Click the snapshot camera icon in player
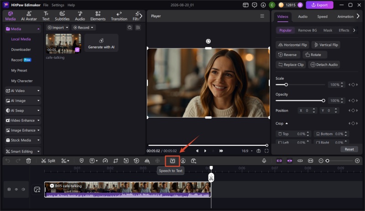Image resolution: width=365 pixels, height=211 pixels. click(258, 151)
